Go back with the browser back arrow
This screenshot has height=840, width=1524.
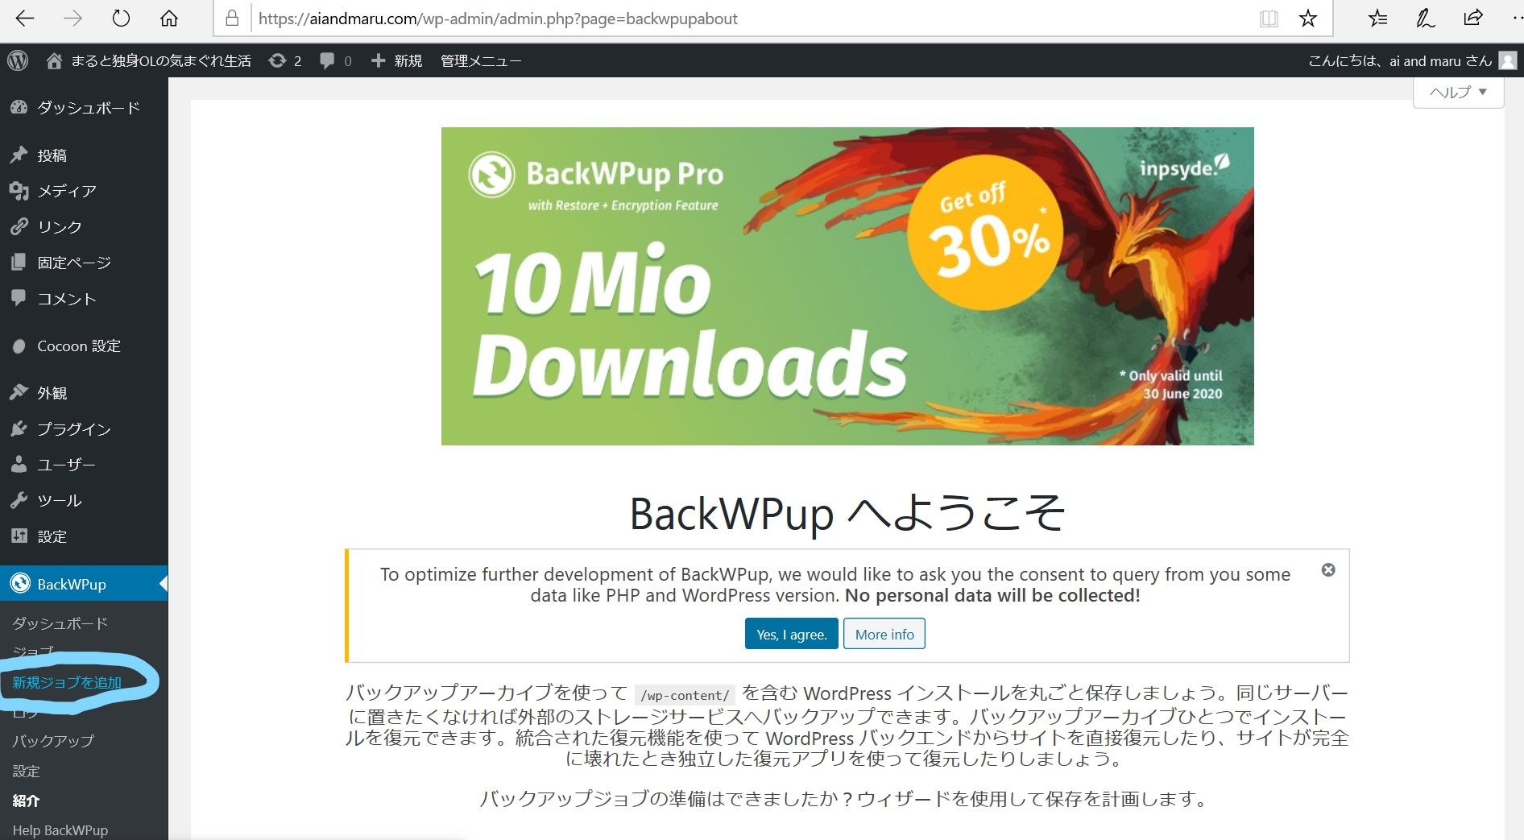25,19
